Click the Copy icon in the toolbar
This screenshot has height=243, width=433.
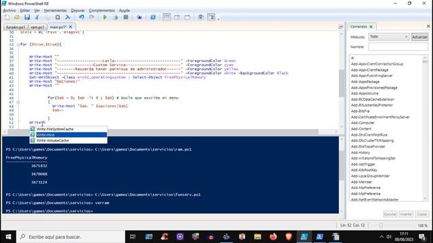(47, 18)
